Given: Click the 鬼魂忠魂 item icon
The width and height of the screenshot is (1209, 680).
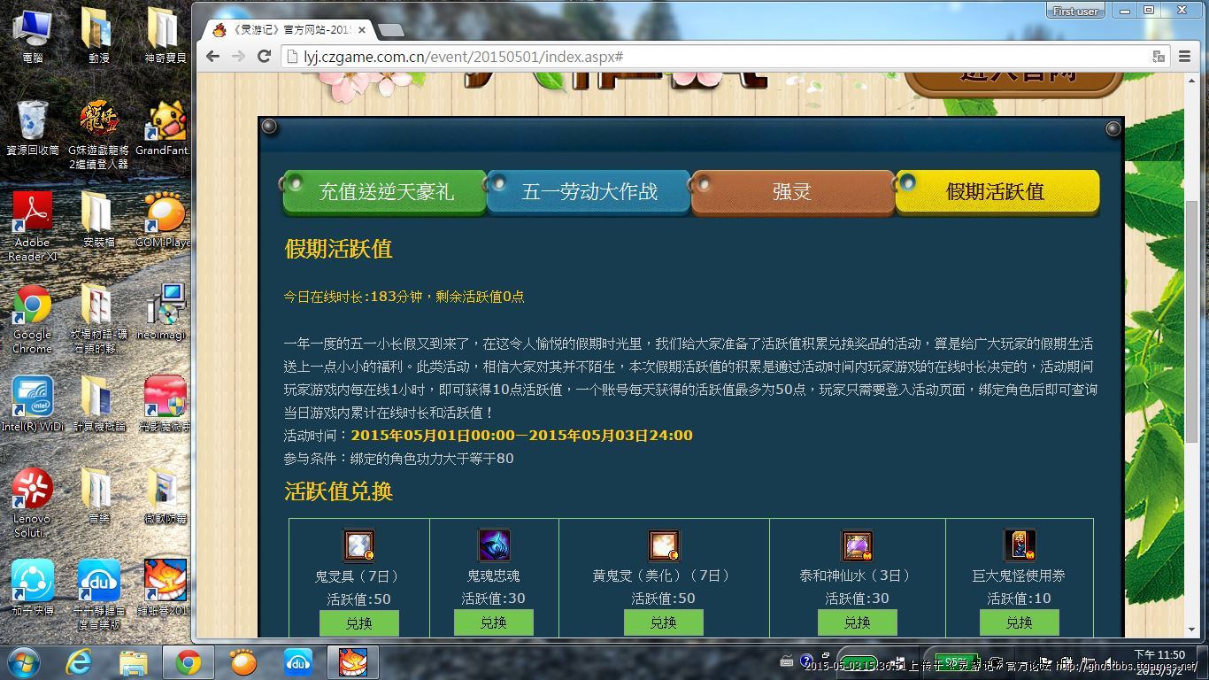Looking at the screenshot, I should tap(494, 545).
